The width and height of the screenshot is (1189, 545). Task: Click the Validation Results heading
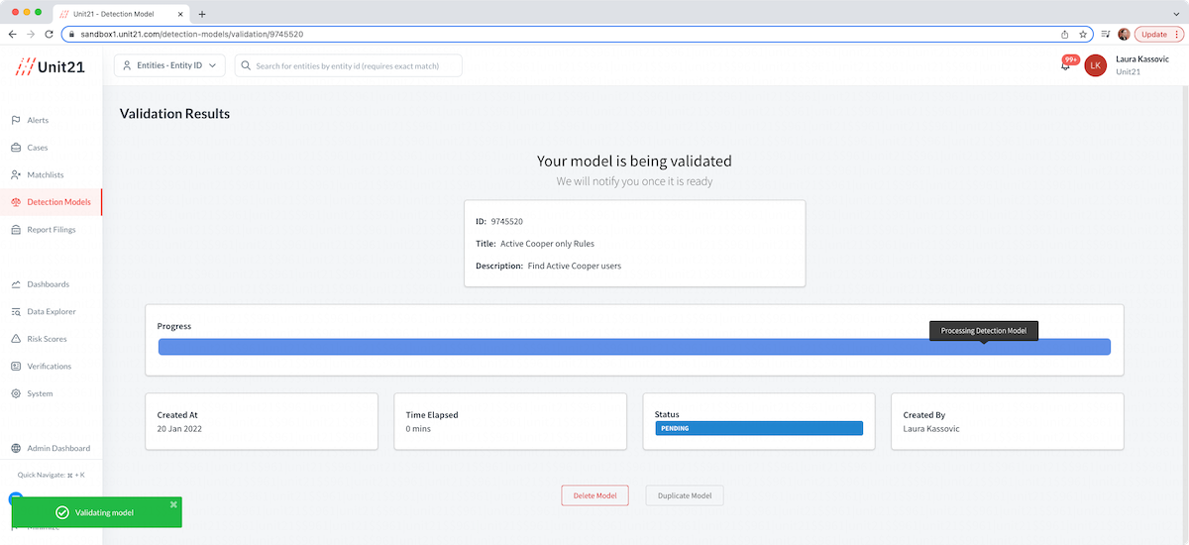pos(174,114)
